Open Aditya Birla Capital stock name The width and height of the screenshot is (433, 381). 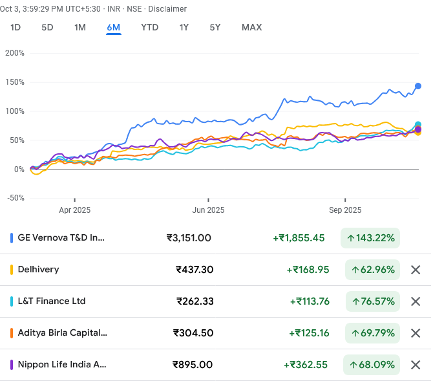click(x=63, y=332)
